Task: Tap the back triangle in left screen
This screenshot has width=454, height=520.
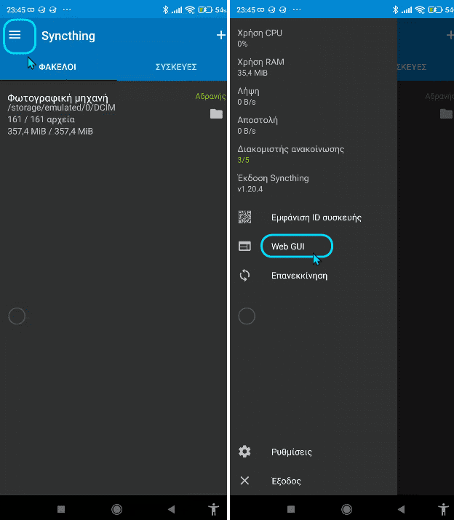Action: tap(171, 509)
